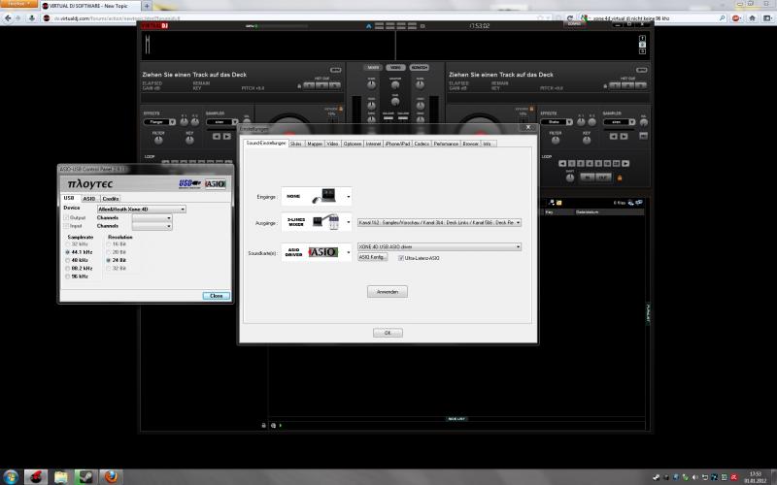Turn the right deck FILTER knob
This screenshot has height=485, width=777.
555,141
